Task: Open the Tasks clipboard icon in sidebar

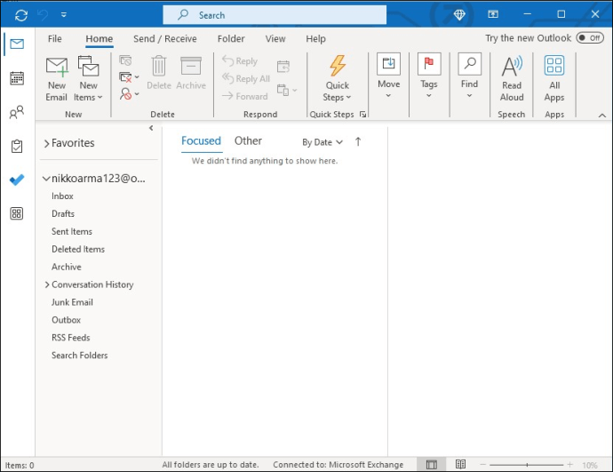Action: [x=17, y=147]
